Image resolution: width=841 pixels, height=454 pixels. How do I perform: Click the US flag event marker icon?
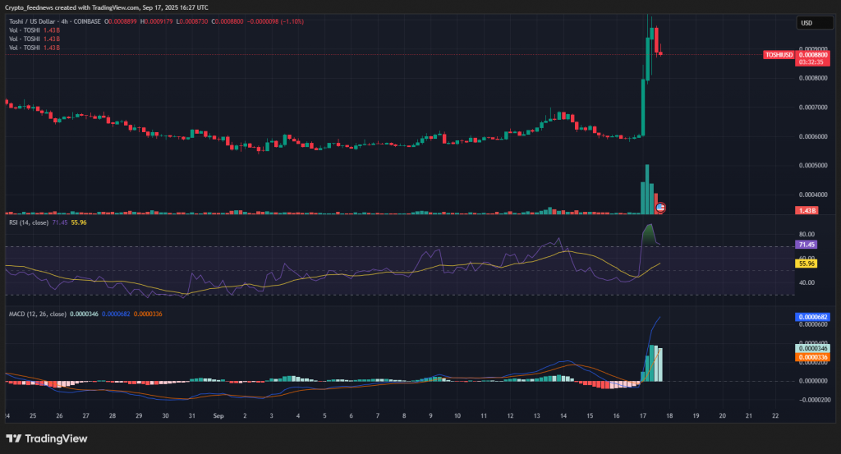click(x=660, y=208)
